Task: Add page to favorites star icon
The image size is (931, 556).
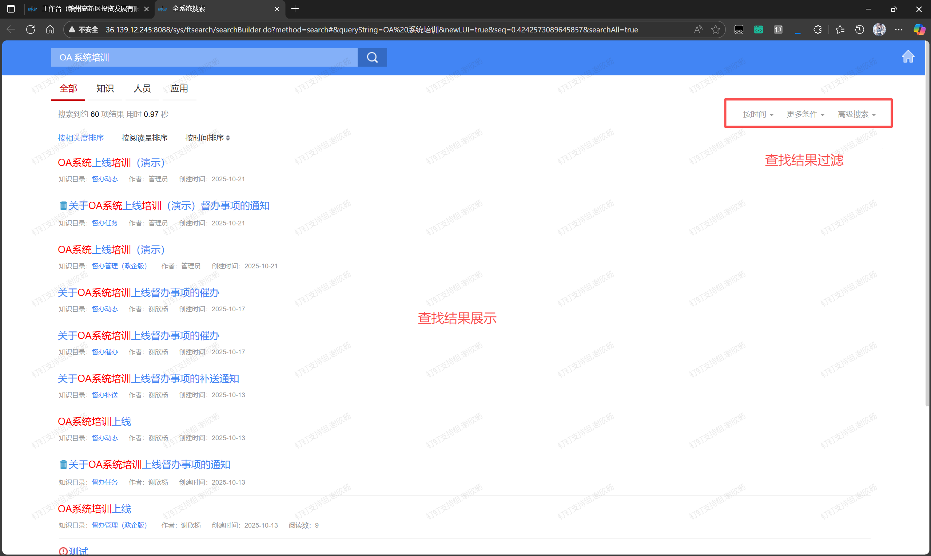Action: point(715,29)
